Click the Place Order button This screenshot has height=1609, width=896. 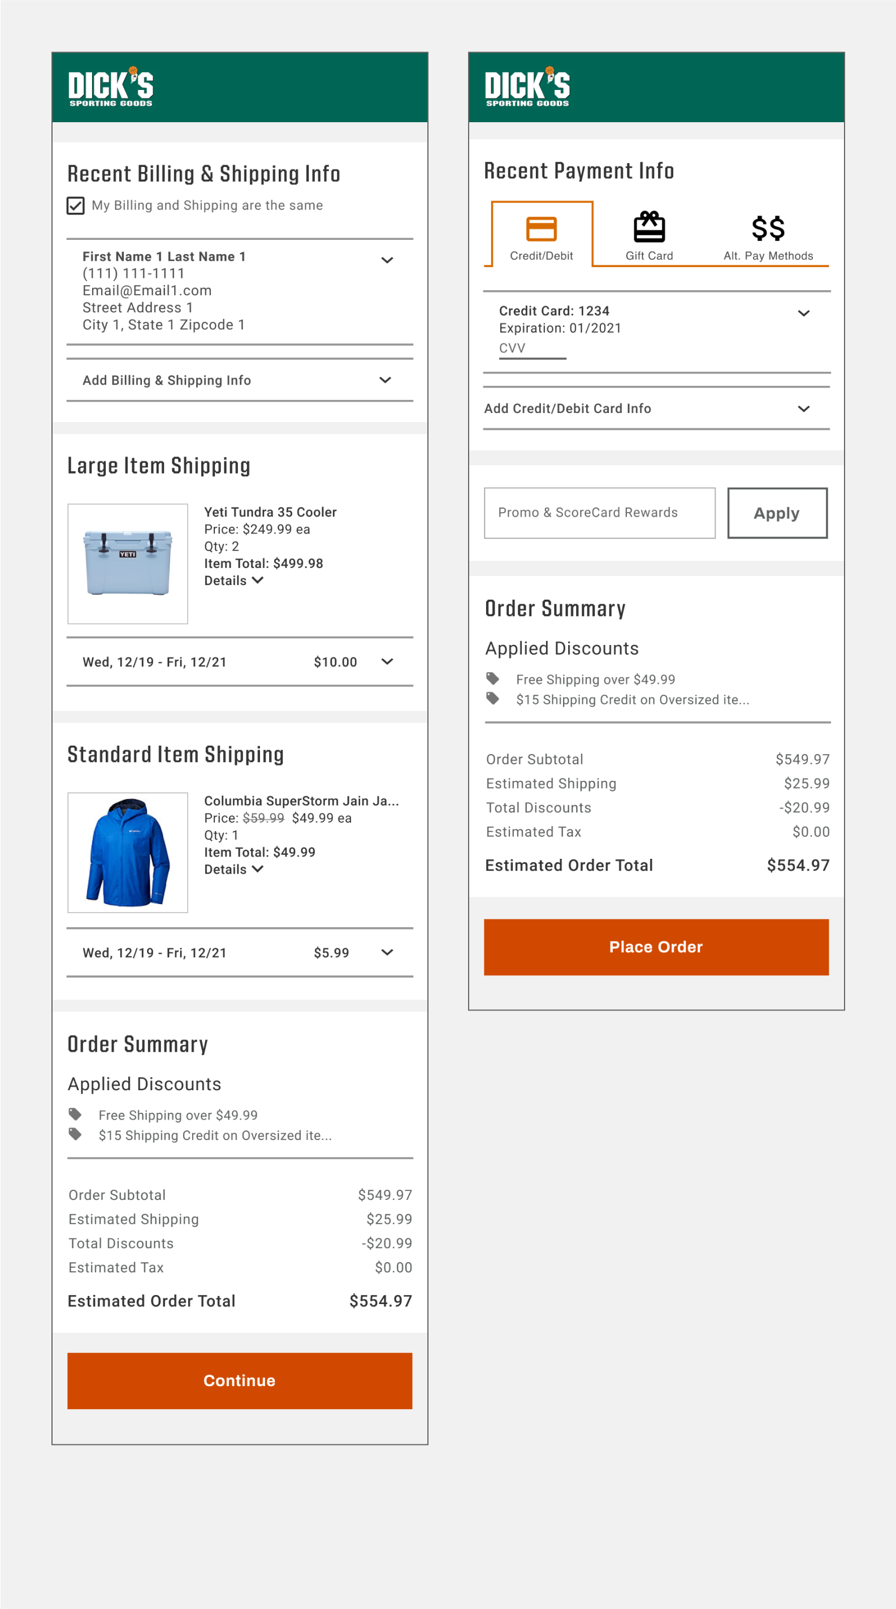click(656, 947)
